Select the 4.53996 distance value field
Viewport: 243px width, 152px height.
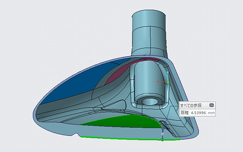(198, 113)
